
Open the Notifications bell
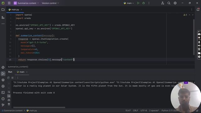tap(198, 9)
